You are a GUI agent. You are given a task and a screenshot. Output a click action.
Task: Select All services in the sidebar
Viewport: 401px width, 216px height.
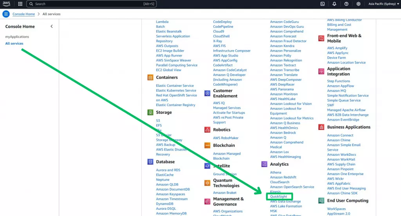[14, 43]
